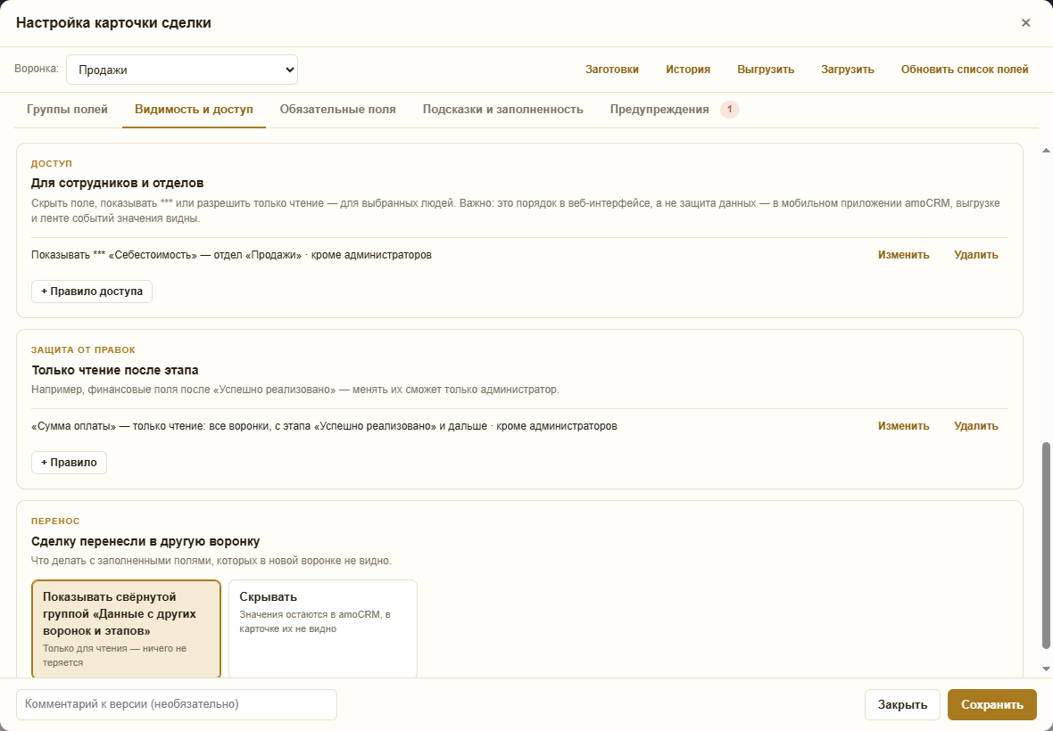The width and height of the screenshot is (1053, 731).
Task: Open the История link
Action: coord(688,70)
